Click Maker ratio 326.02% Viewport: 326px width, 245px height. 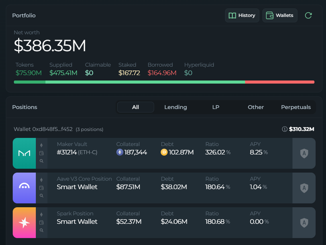[218, 152]
